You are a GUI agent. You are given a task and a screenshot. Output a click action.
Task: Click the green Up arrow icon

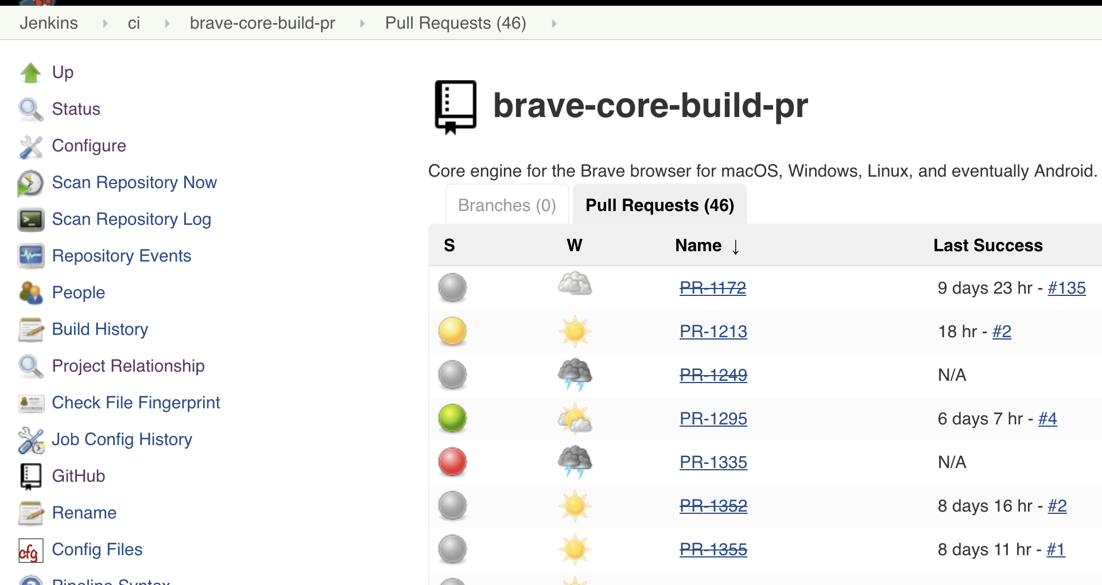coord(31,72)
